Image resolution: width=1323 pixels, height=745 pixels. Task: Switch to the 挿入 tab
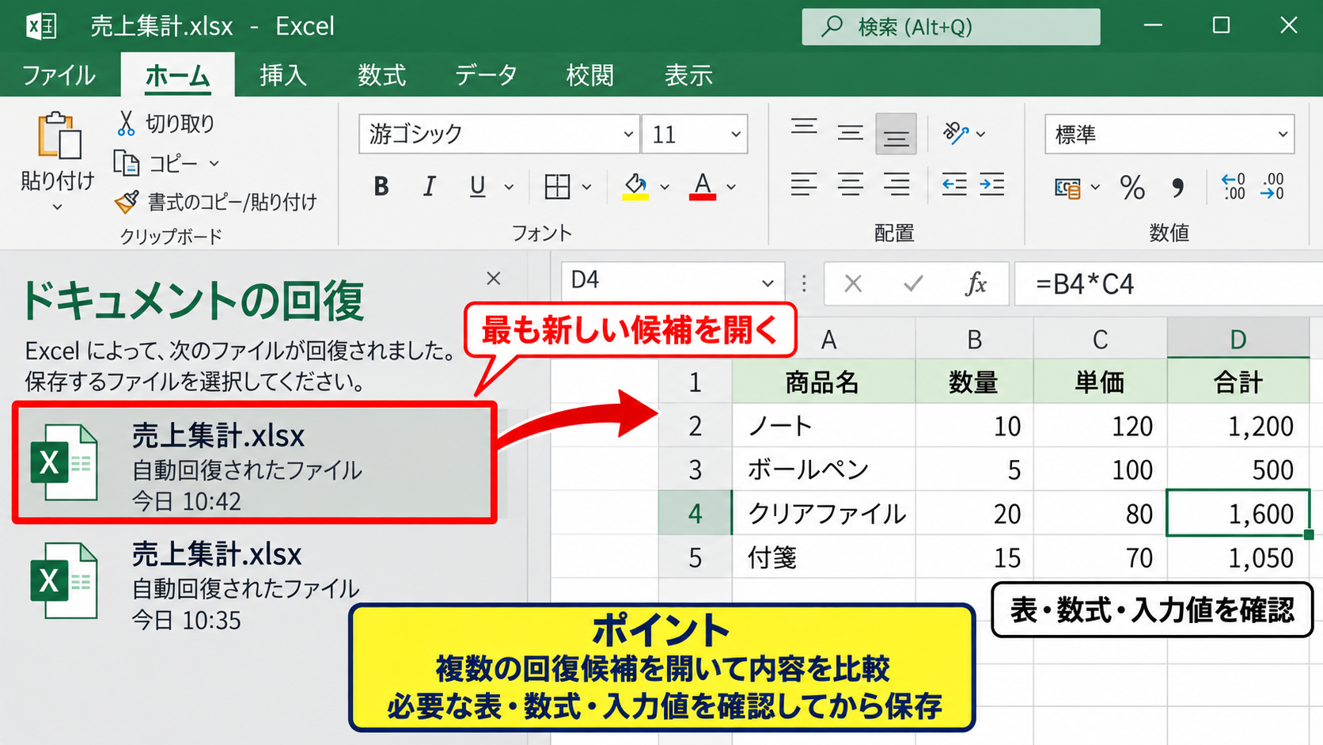tap(282, 75)
